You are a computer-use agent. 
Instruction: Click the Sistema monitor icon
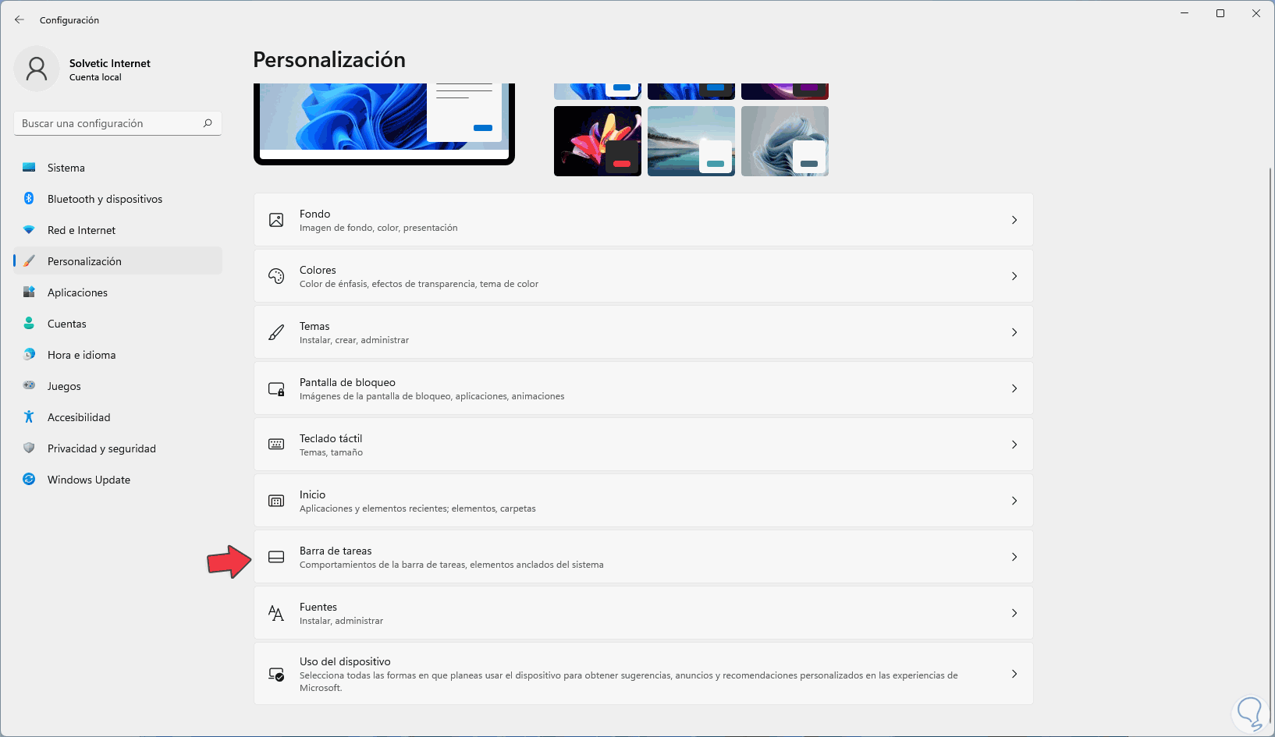(x=29, y=168)
